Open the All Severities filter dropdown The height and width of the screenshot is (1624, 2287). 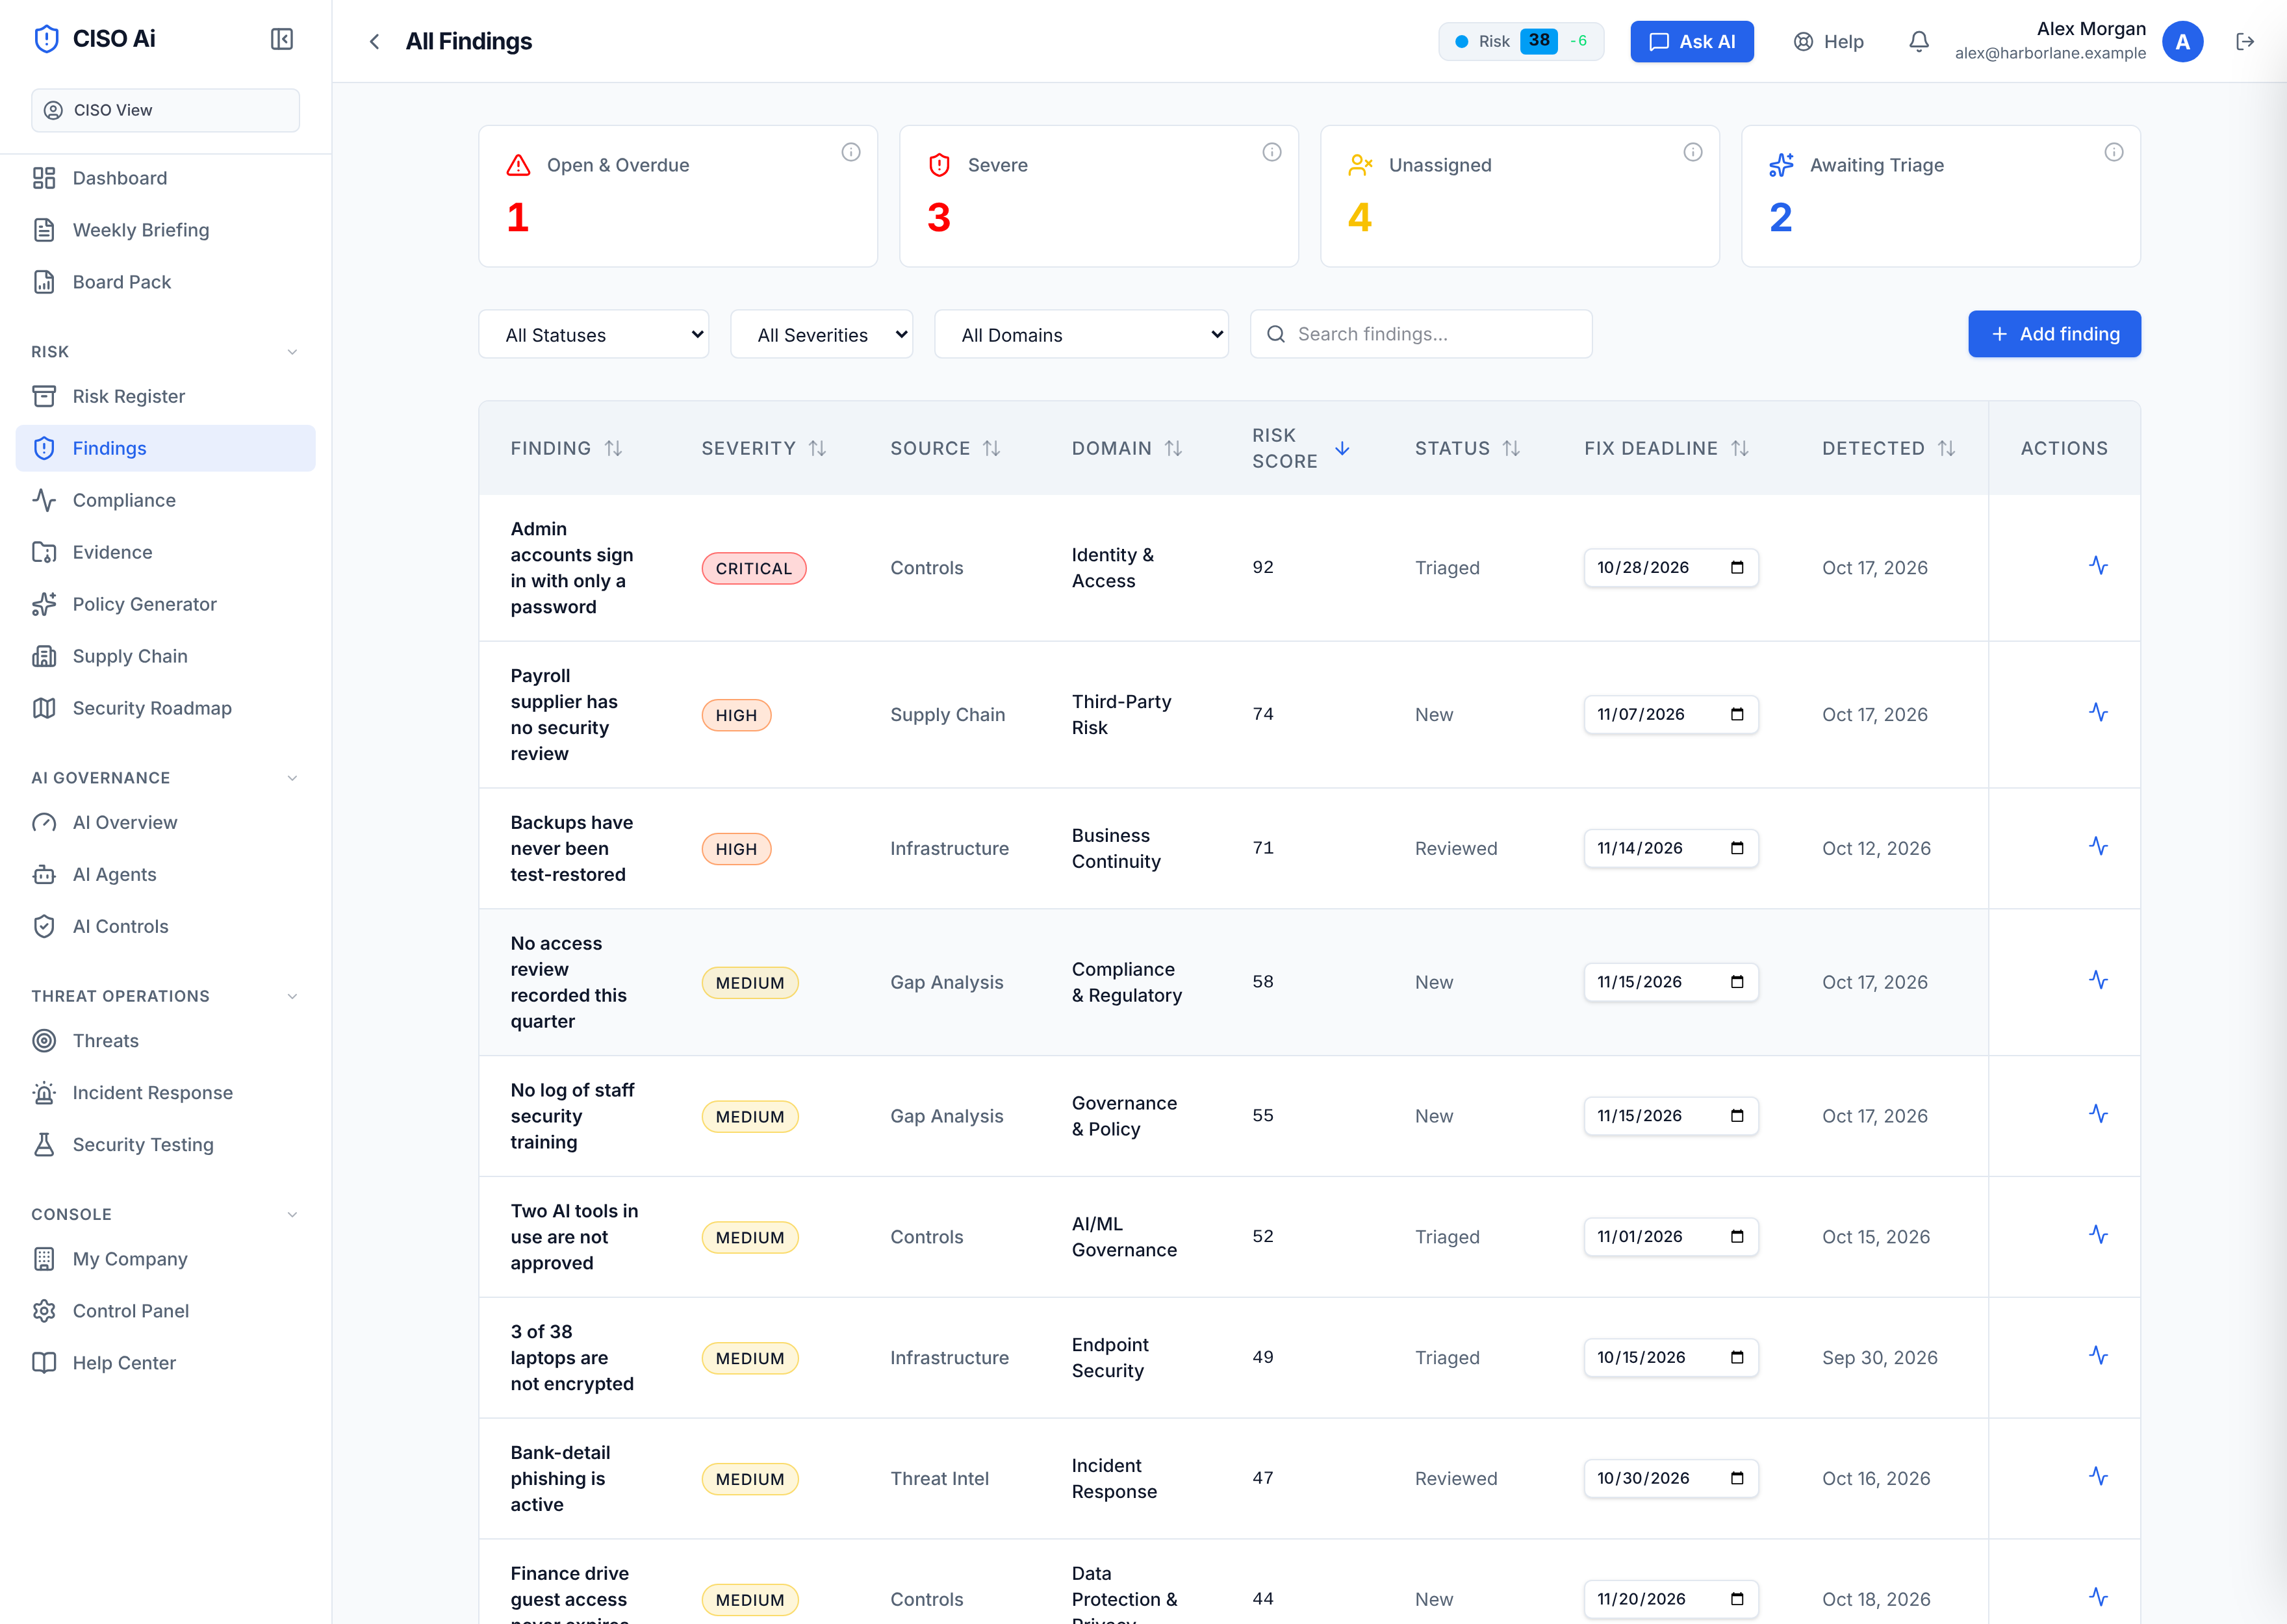(x=822, y=334)
